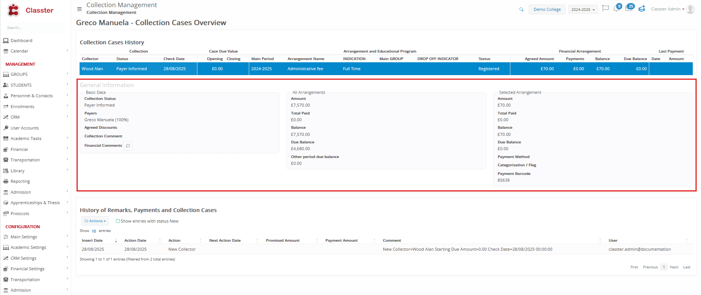The width and height of the screenshot is (701, 295).
Task: Click Next in the table pagination
Action: coord(674,267)
